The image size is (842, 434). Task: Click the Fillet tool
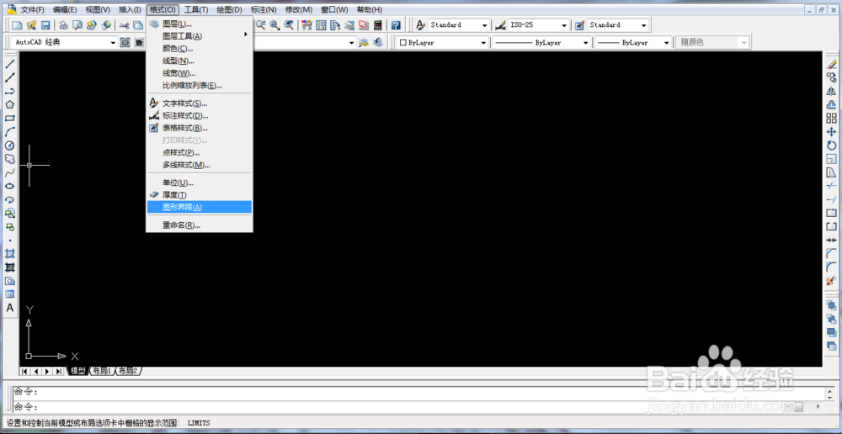(831, 267)
